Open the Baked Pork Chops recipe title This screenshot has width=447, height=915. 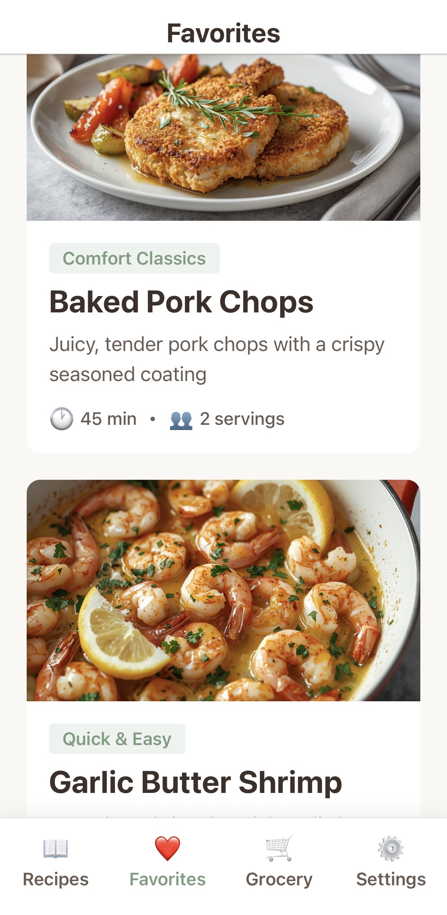coord(182,302)
